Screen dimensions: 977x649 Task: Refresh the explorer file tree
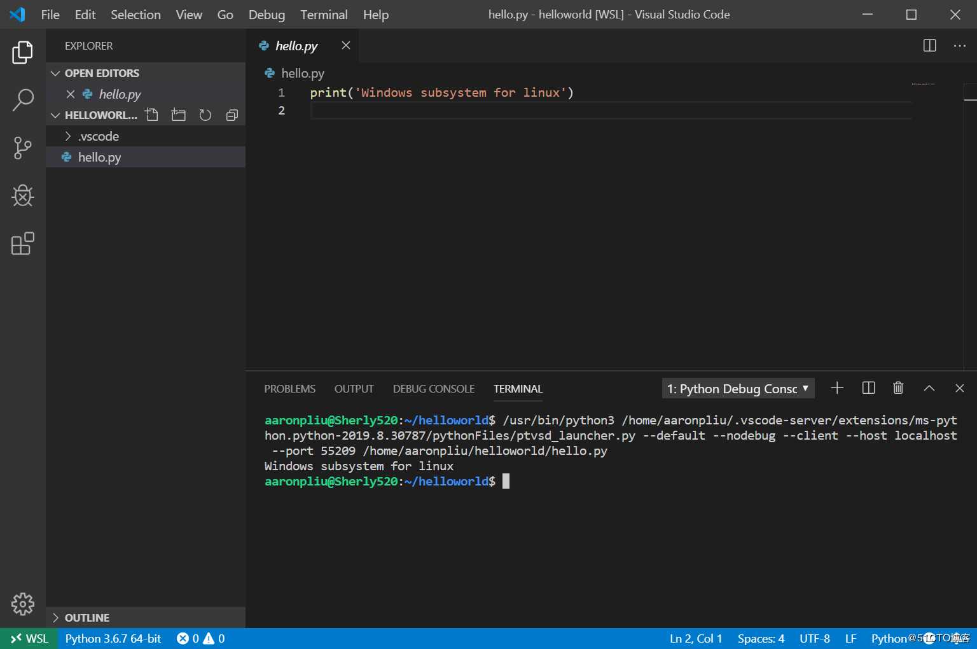pos(205,115)
